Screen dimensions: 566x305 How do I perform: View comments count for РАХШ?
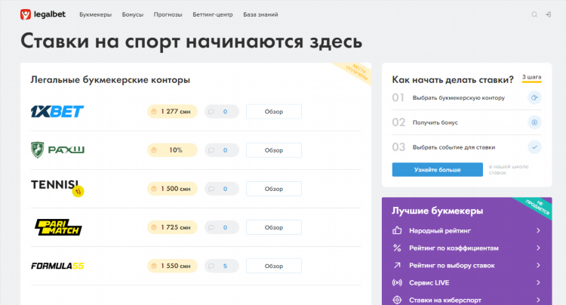click(222, 150)
